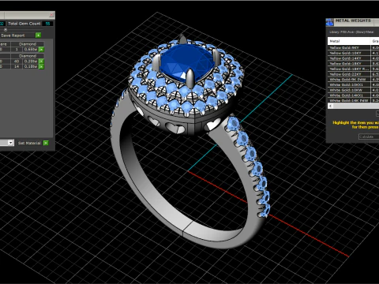379x284 pixels.
Task: Click the Metal Weights panel title bar
Action: click(353, 22)
